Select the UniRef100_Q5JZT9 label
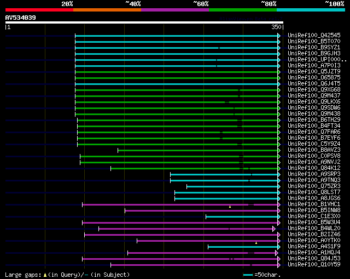This screenshot has width=350, height=279. [x=314, y=72]
